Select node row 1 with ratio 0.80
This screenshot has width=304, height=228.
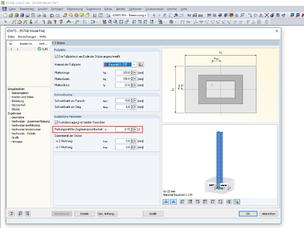28,49
